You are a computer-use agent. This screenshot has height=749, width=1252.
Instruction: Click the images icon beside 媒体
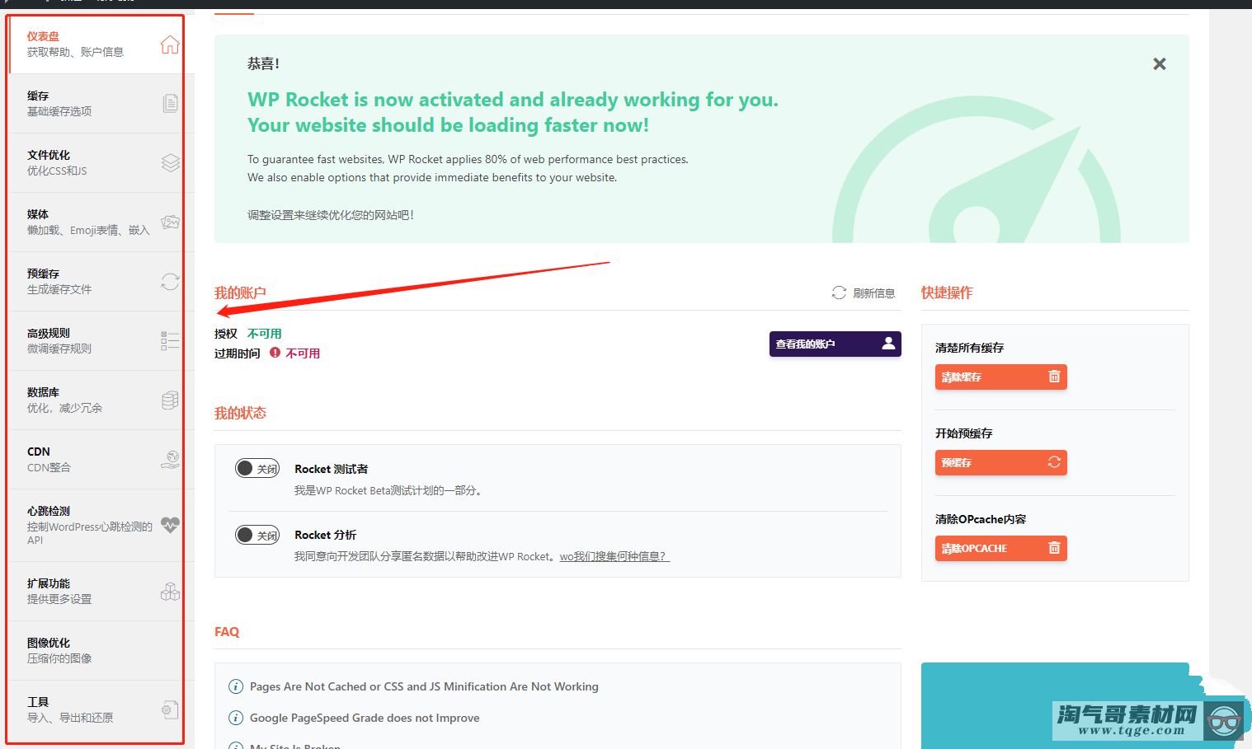[x=170, y=222]
